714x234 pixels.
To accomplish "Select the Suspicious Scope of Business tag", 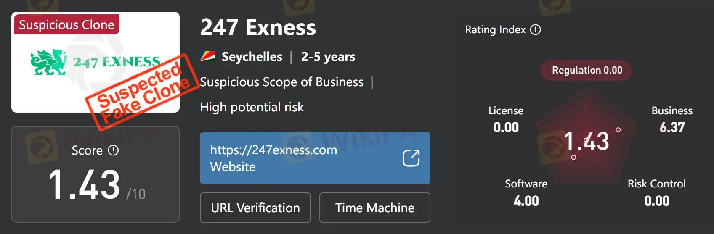I will point(281,82).
